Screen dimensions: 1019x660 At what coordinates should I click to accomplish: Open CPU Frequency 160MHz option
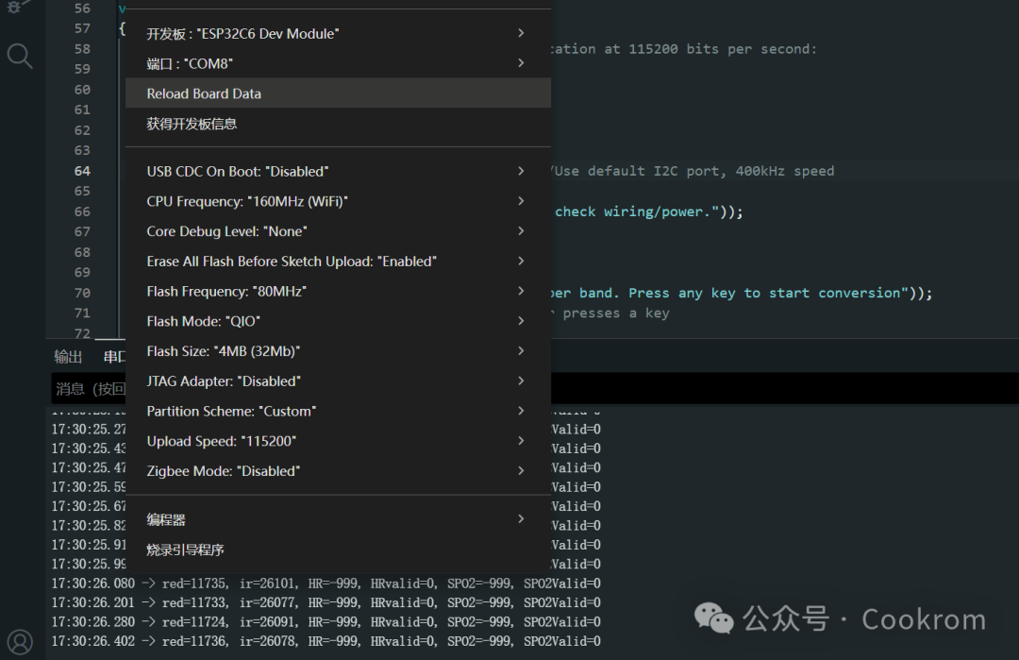pos(338,201)
